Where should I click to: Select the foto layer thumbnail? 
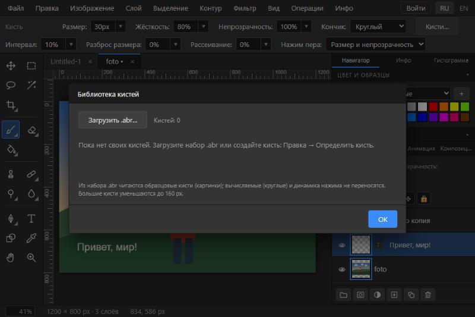pyautogui.click(x=361, y=269)
